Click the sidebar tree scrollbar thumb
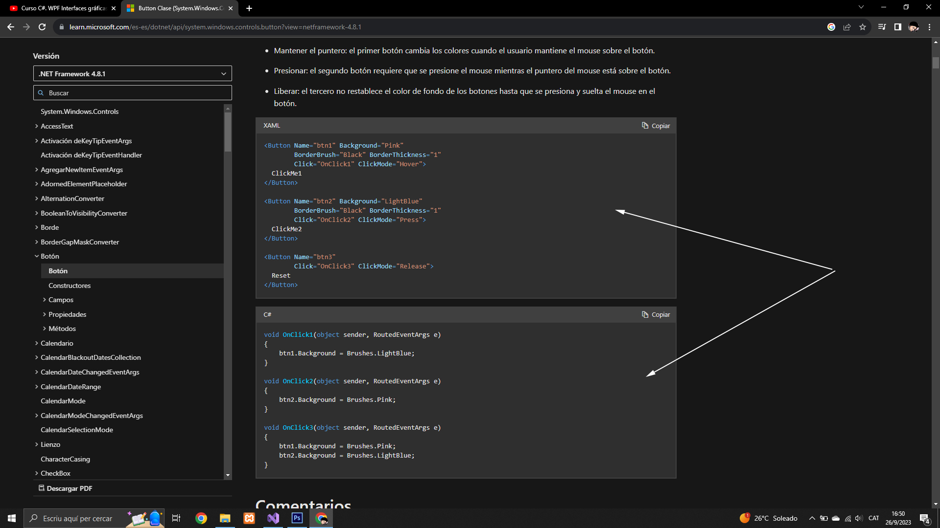The image size is (940, 528). (x=228, y=132)
